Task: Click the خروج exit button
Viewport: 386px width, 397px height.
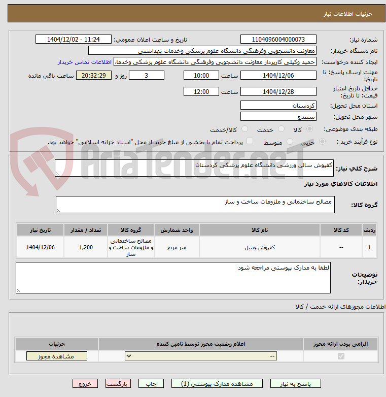Action: click(x=85, y=384)
